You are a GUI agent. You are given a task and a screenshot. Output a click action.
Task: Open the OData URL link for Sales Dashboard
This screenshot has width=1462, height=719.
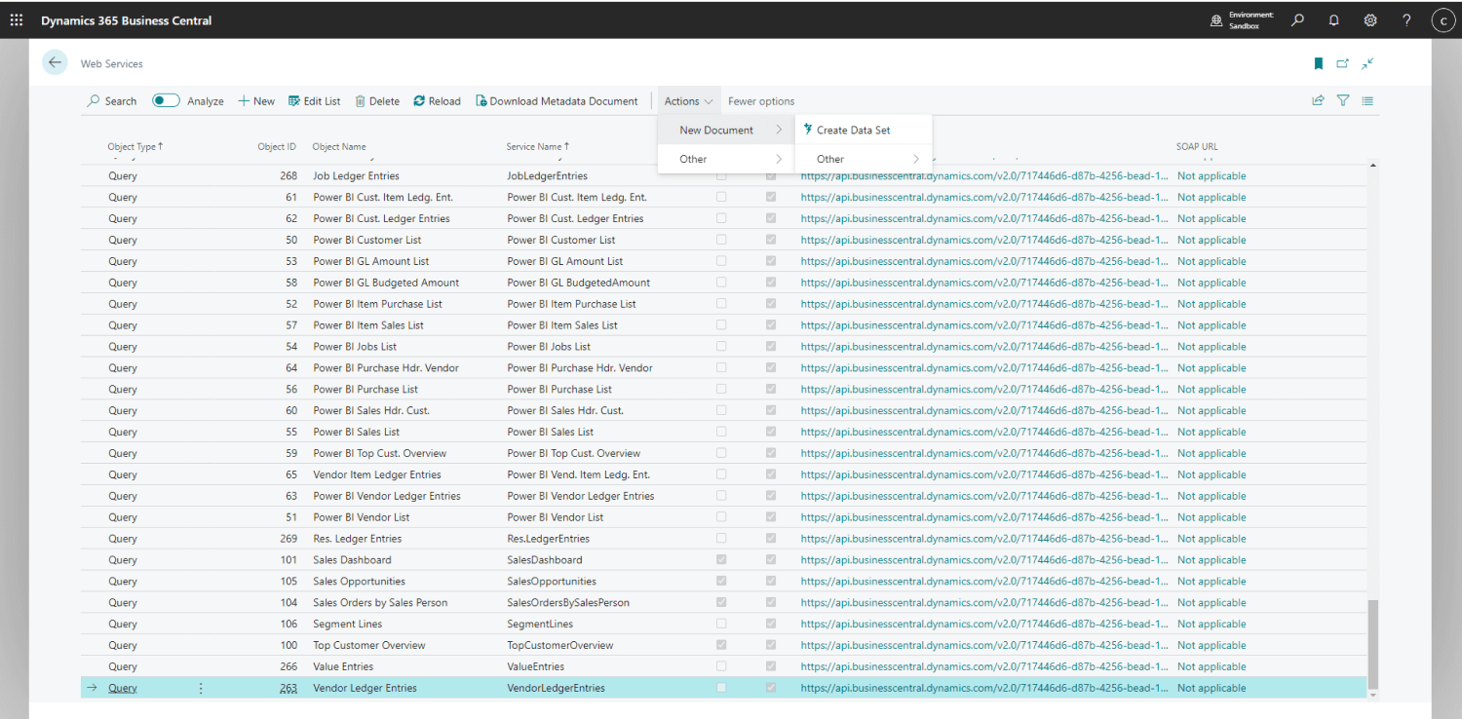coord(983,560)
